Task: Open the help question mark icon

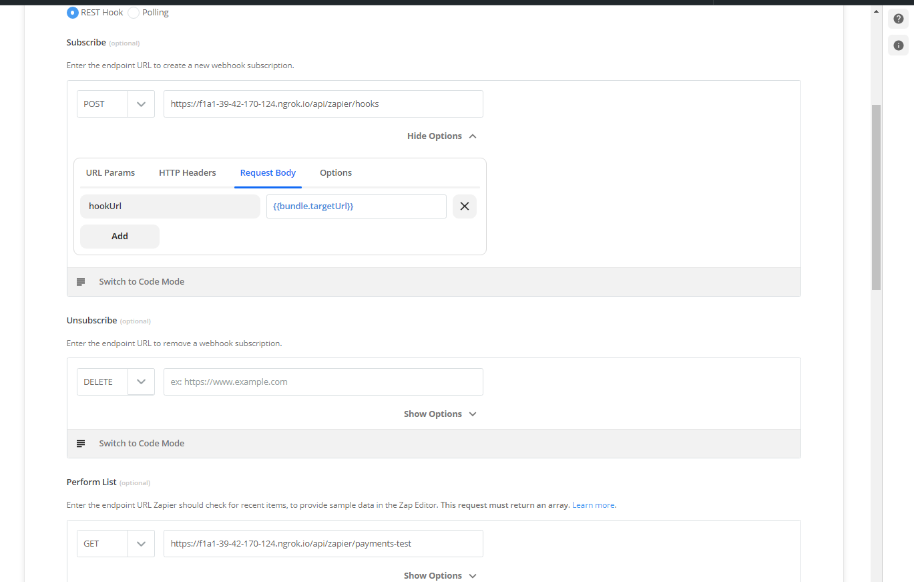Action: [x=898, y=19]
